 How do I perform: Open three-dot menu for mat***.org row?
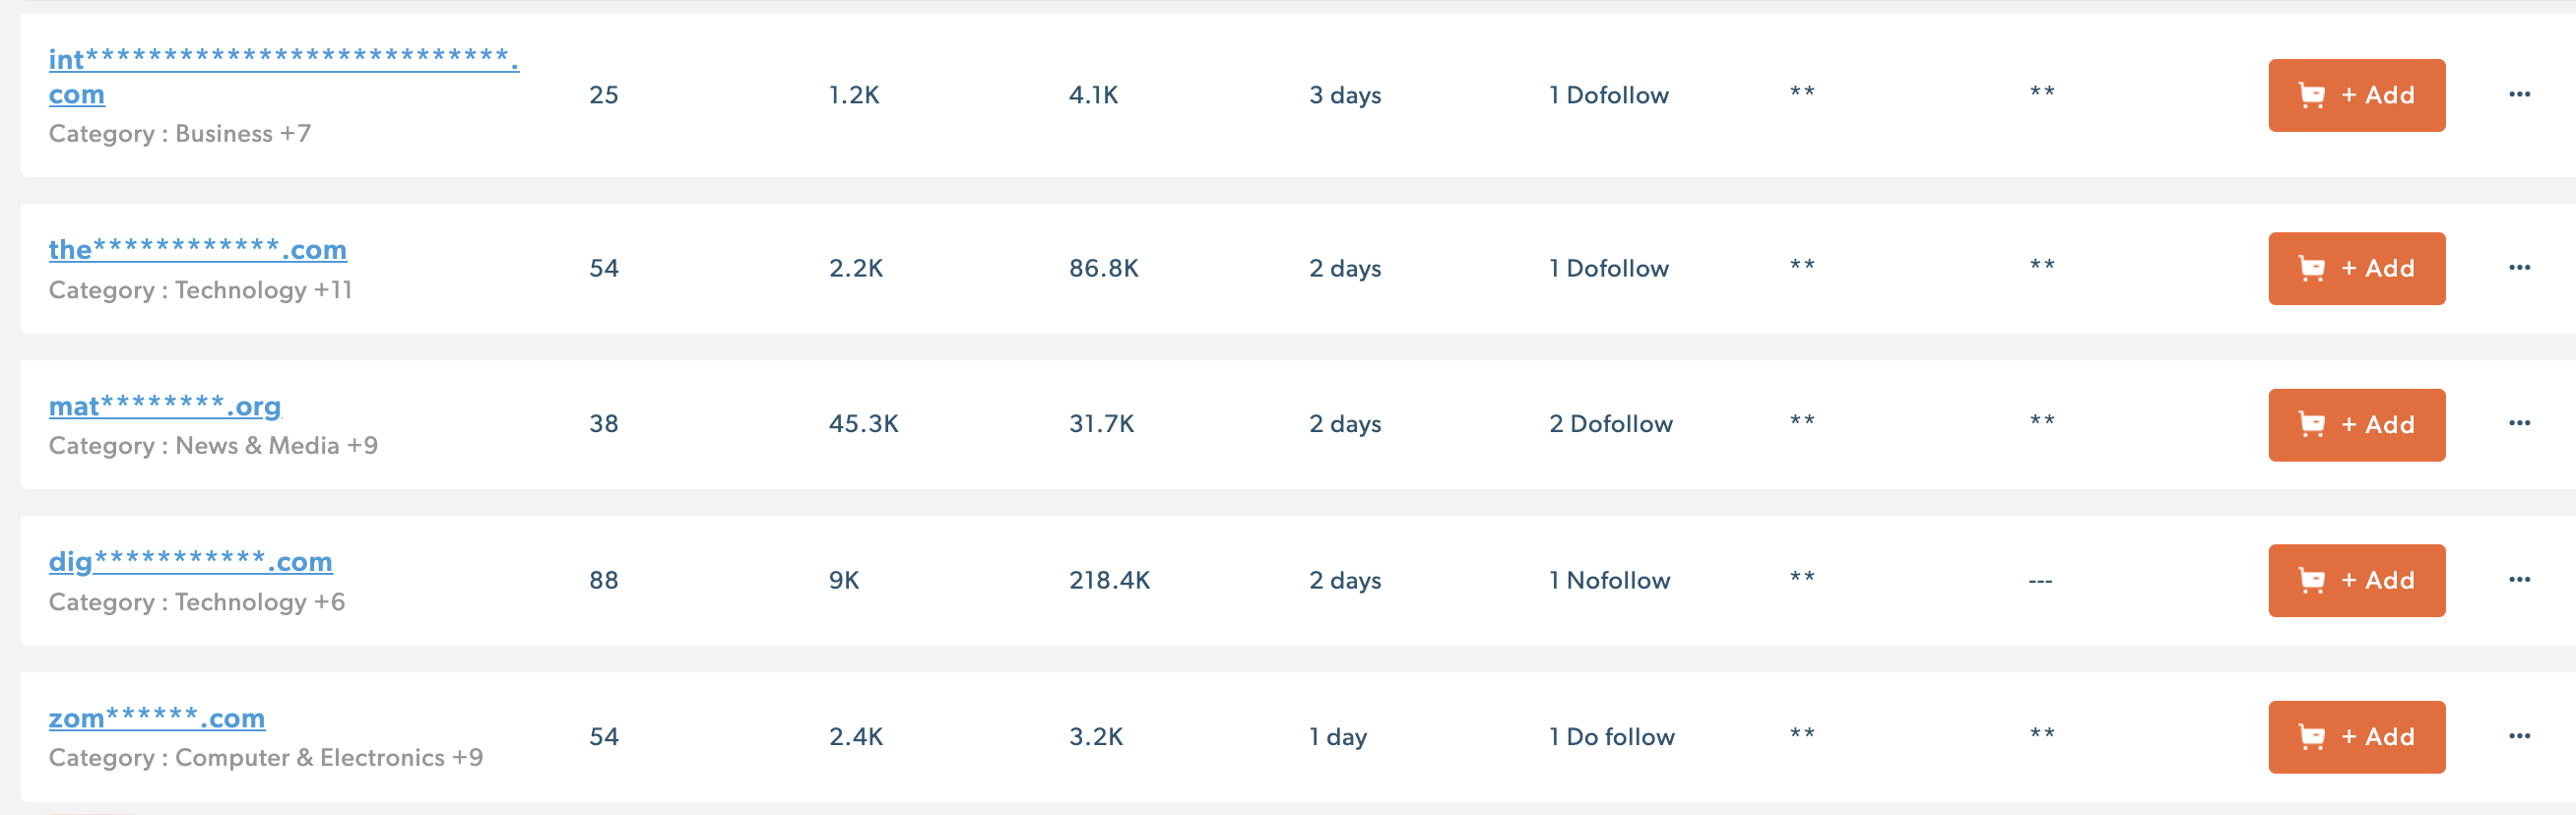2518,424
